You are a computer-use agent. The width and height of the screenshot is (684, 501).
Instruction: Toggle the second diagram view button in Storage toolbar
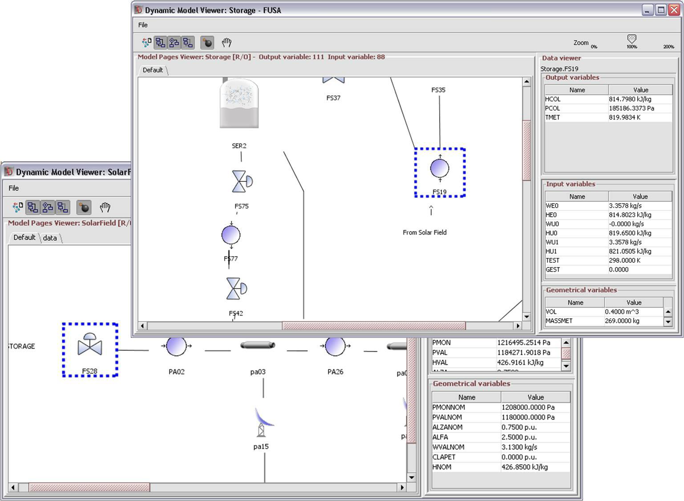tap(174, 43)
